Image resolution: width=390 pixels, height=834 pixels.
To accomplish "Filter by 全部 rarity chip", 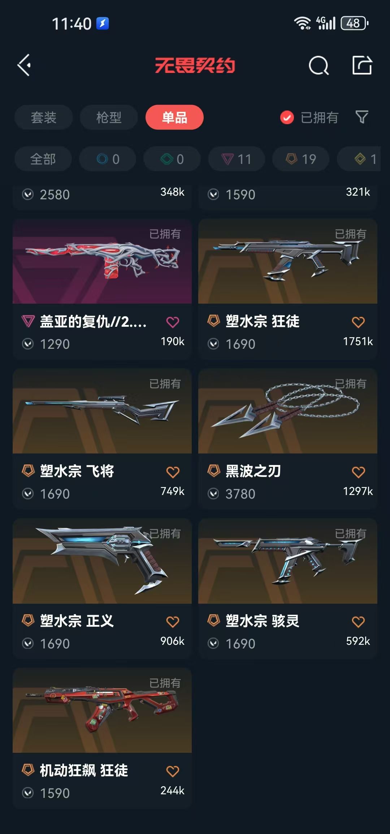I will point(43,159).
